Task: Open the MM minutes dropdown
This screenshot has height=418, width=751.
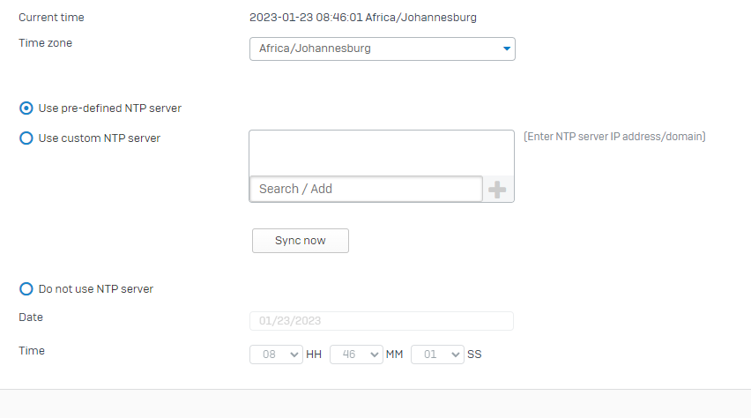Action: coord(356,355)
